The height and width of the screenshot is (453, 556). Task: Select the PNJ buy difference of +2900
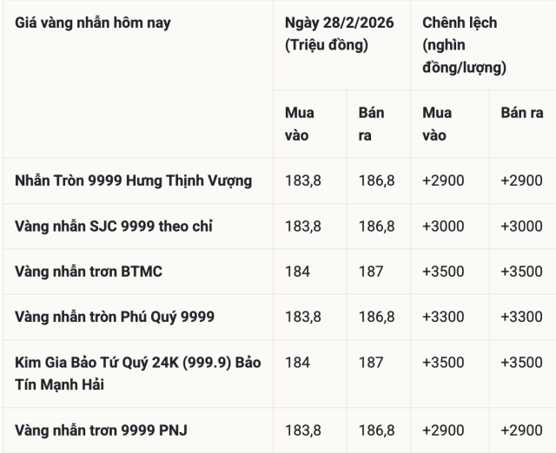pyautogui.click(x=443, y=430)
